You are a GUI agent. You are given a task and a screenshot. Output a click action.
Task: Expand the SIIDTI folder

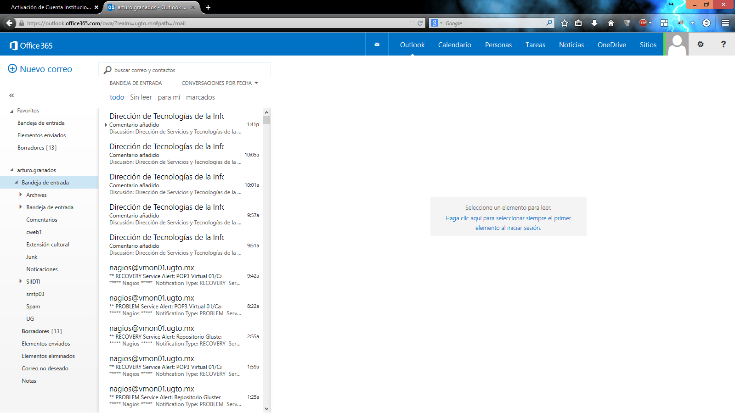[x=21, y=281]
